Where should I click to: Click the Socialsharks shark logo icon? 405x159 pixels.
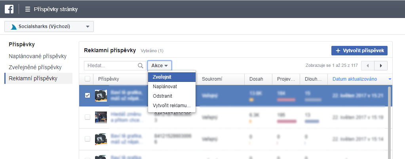(13, 27)
